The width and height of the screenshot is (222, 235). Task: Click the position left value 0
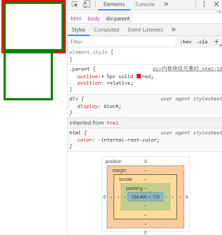click(104, 197)
